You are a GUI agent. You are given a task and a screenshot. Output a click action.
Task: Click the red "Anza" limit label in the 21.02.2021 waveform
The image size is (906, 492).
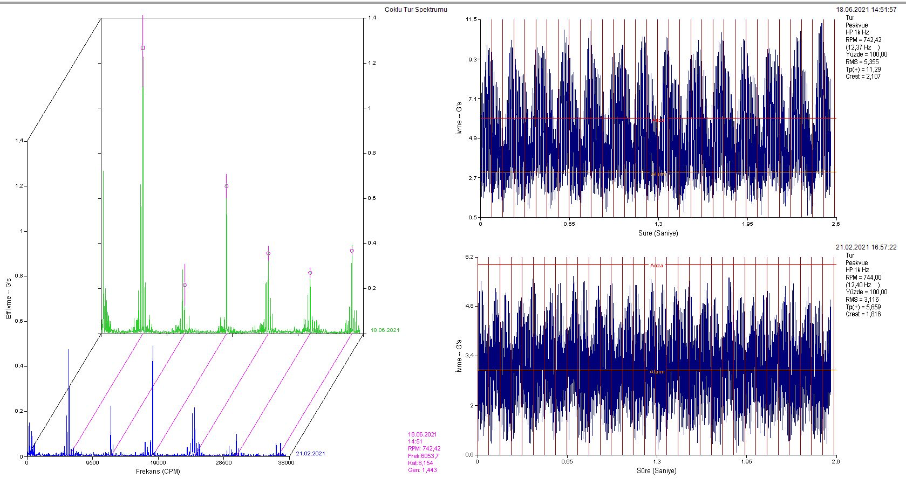tap(657, 266)
